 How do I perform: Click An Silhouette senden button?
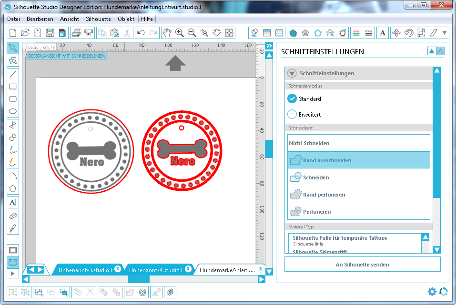tap(362, 265)
